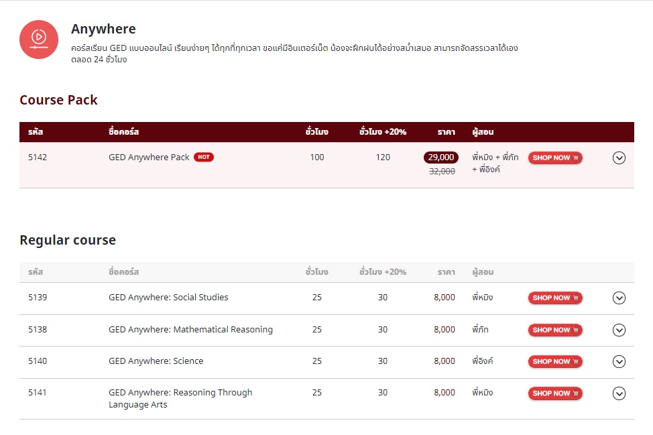Expand details of Mathematical Reasoning course row

(x=619, y=330)
